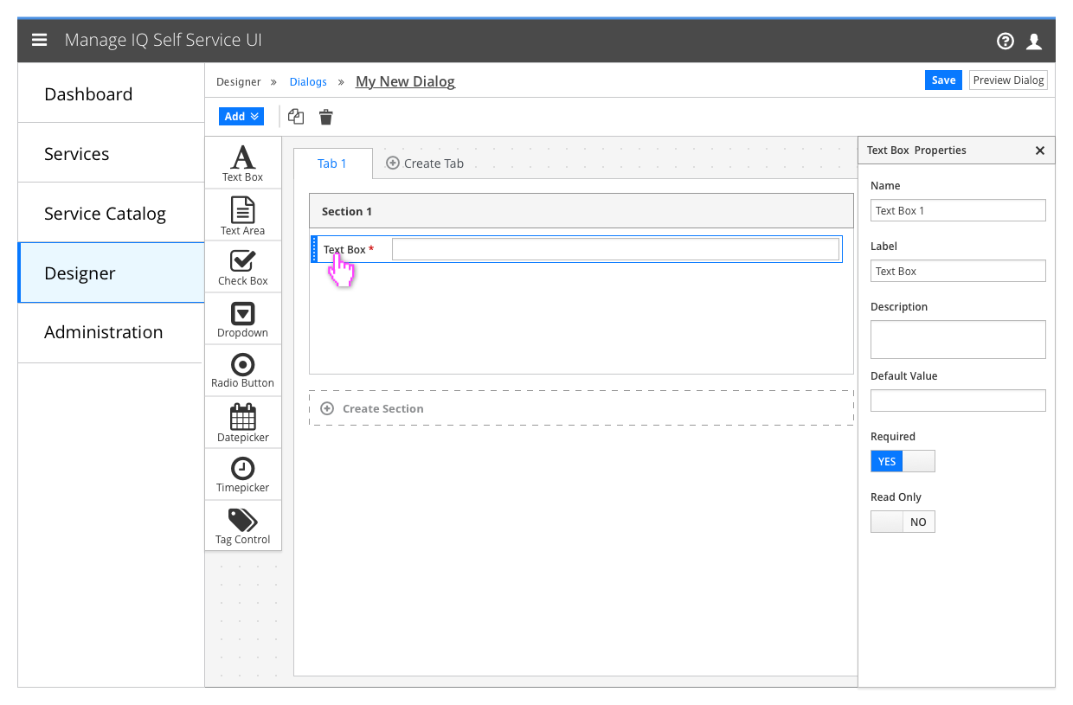Select the Tag Control component icon
1073x705 pixels.
(x=242, y=524)
